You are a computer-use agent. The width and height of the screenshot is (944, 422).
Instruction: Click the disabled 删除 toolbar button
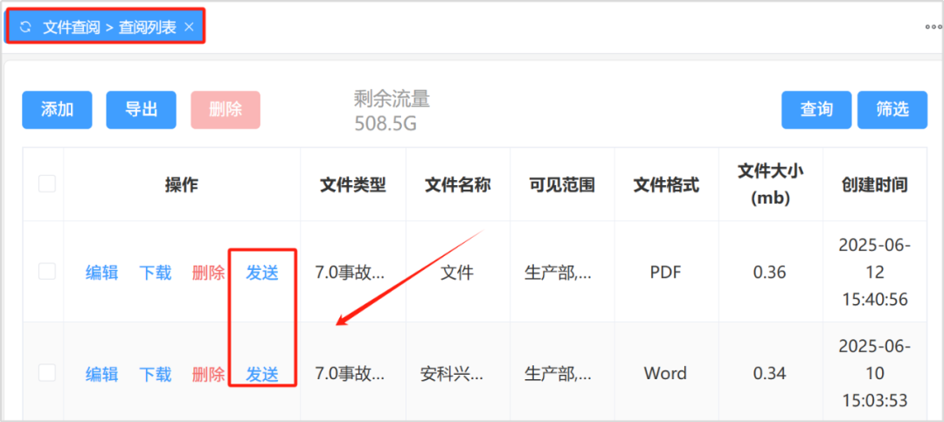coord(226,110)
